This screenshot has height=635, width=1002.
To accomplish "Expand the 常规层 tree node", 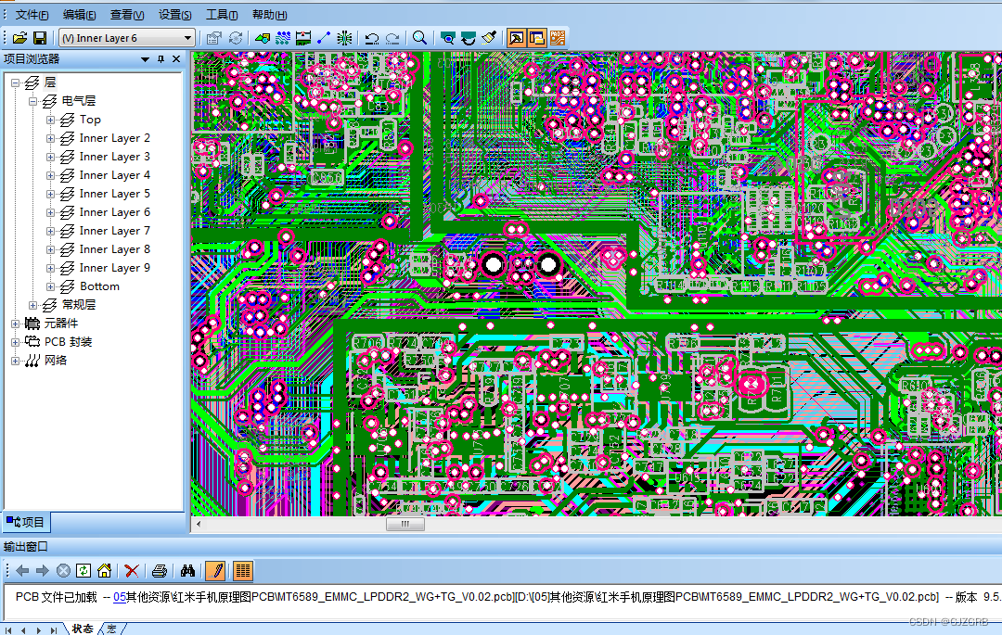I will 32,304.
